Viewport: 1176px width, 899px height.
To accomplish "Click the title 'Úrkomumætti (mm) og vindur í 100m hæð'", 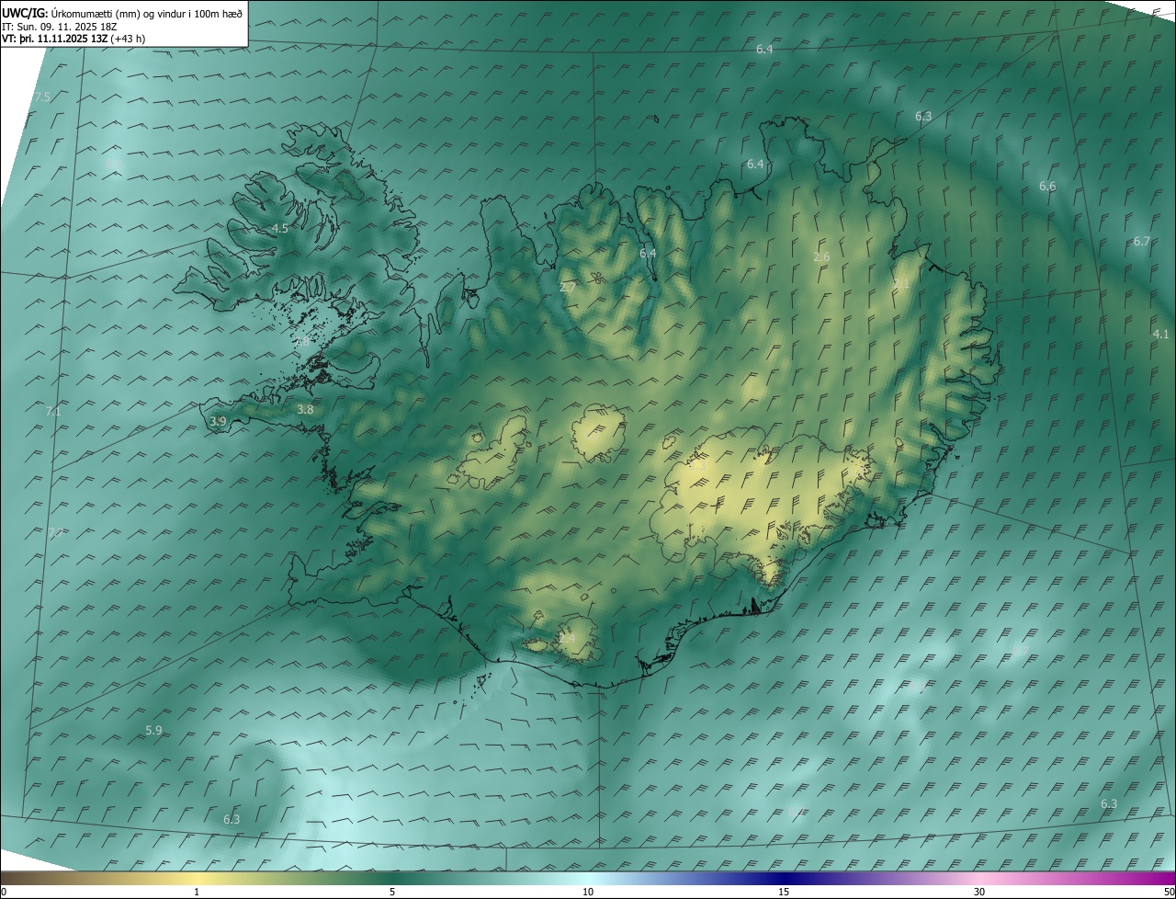I will click(147, 13).
